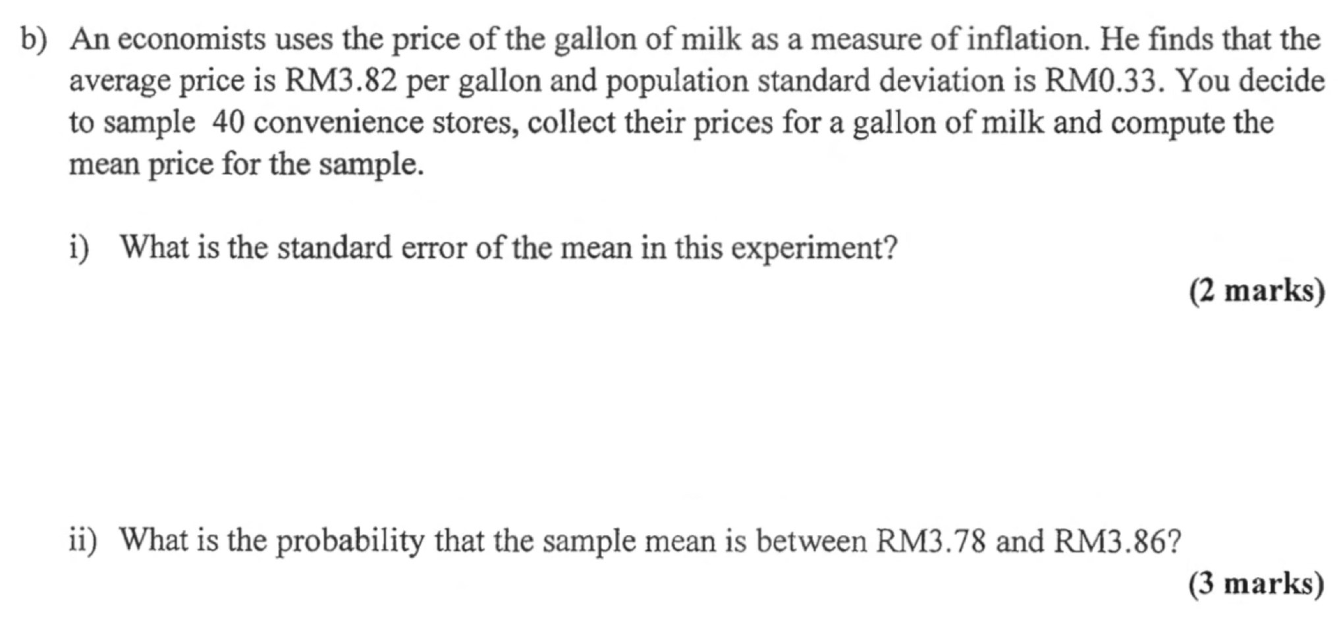Click the "RM3.78" value in question ii

(x=930, y=541)
